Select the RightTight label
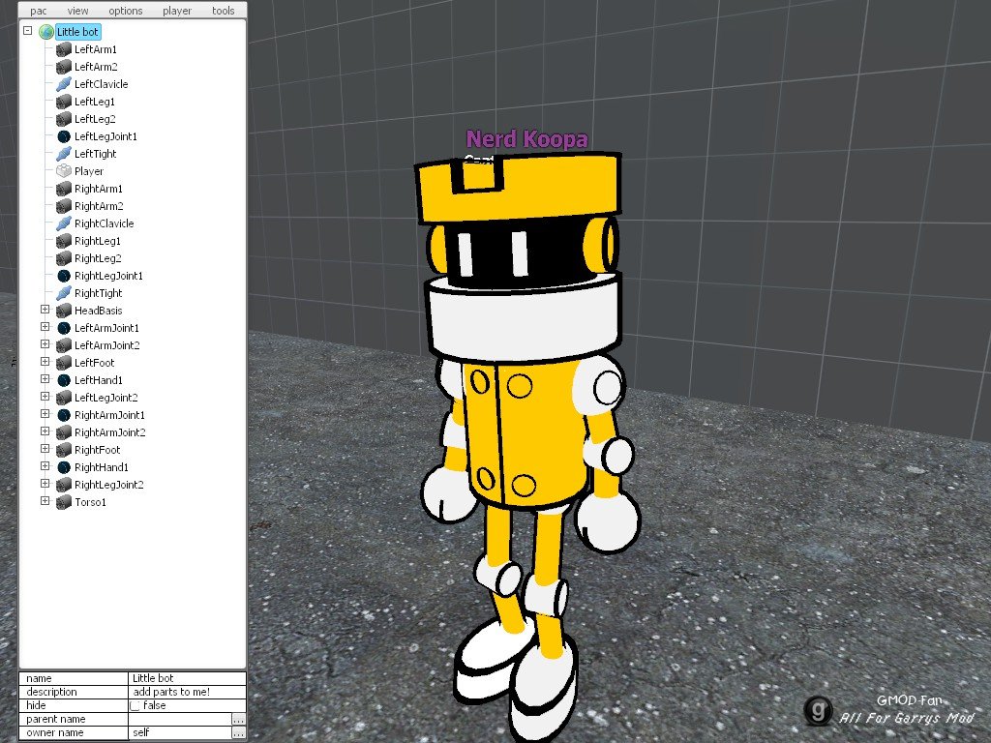 pos(98,293)
